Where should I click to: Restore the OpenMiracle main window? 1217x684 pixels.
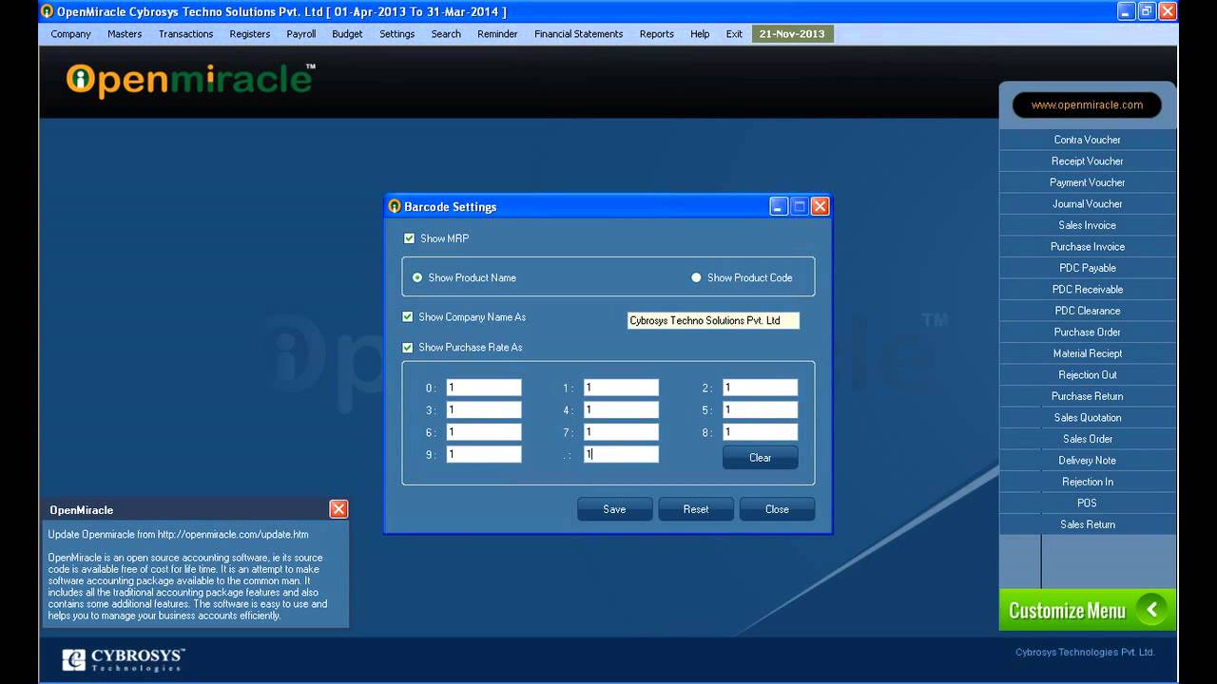click(x=1147, y=11)
